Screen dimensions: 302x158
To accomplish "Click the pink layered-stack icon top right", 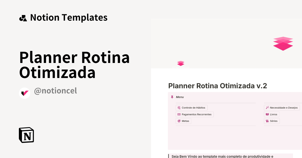I will (283, 43).
